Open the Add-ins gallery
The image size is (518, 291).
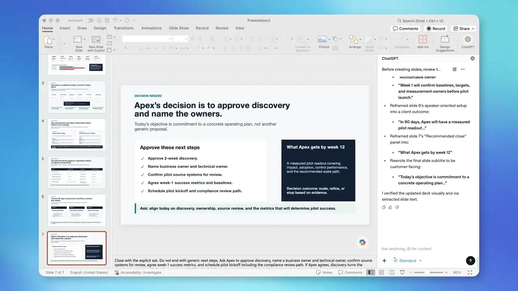pyautogui.click(x=422, y=42)
